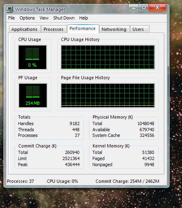Open the File menu
182x208 pixels.
11,18
